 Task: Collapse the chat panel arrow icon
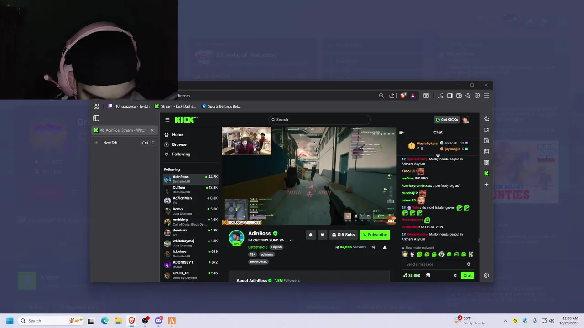[401, 133]
